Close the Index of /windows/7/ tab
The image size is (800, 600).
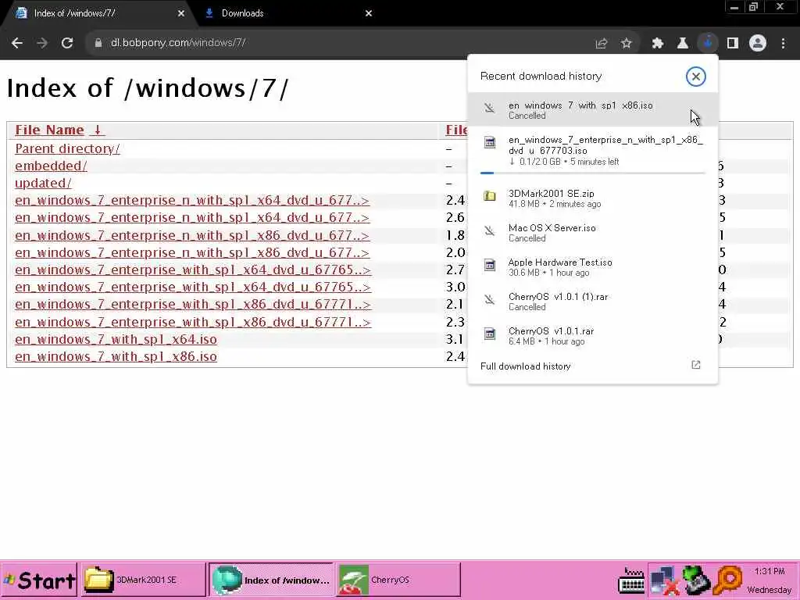pos(181,13)
